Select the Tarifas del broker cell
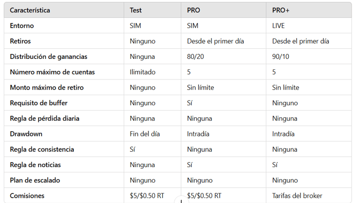Screen dimensions: 356x203 pyautogui.click(x=297, y=196)
